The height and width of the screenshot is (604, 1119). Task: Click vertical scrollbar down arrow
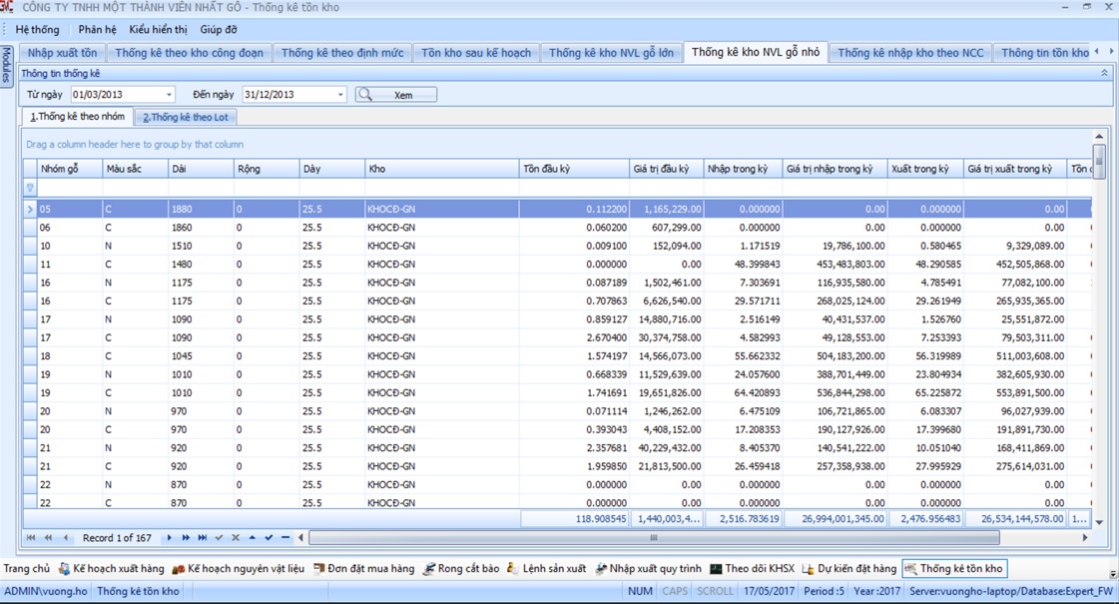pyautogui.click(x=1099, y=522)
